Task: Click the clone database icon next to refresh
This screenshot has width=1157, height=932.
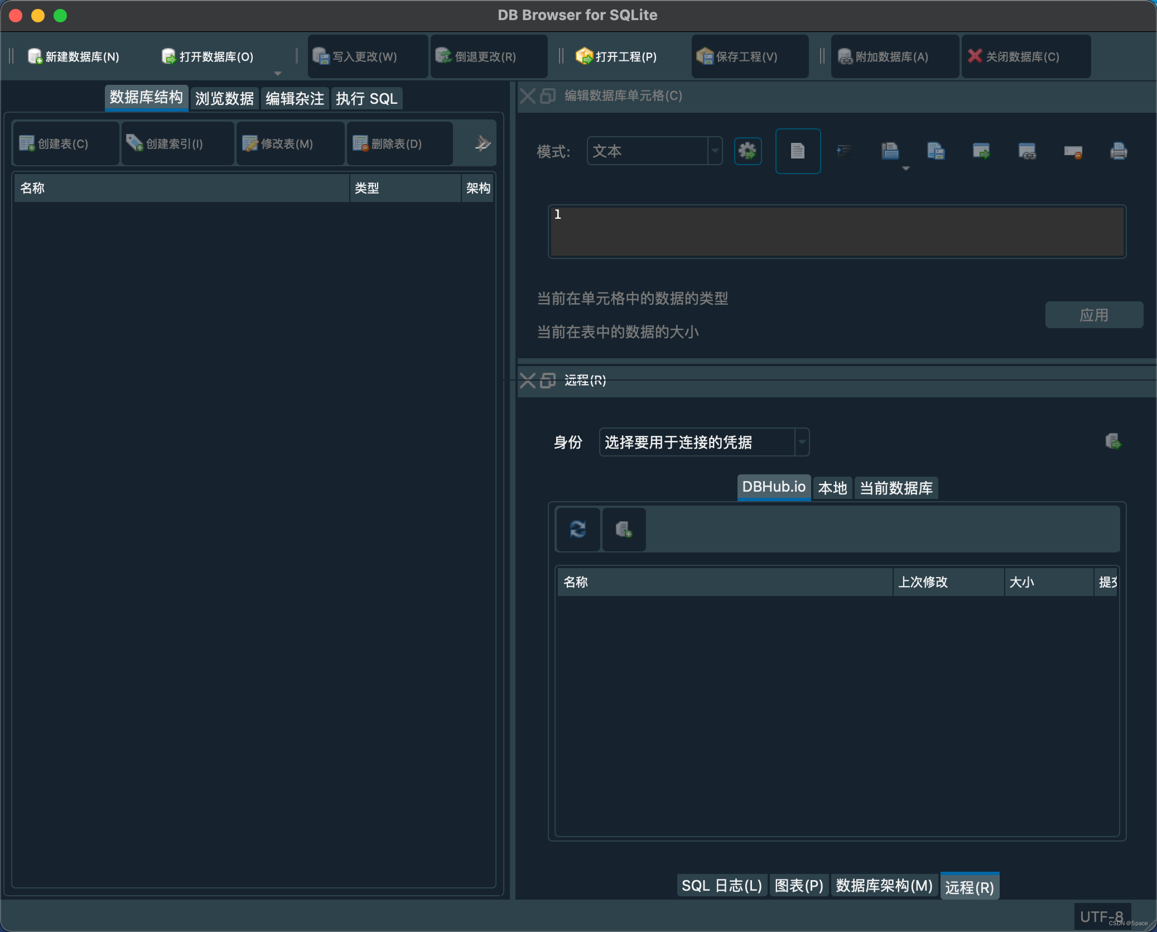Action: [624, 529]
